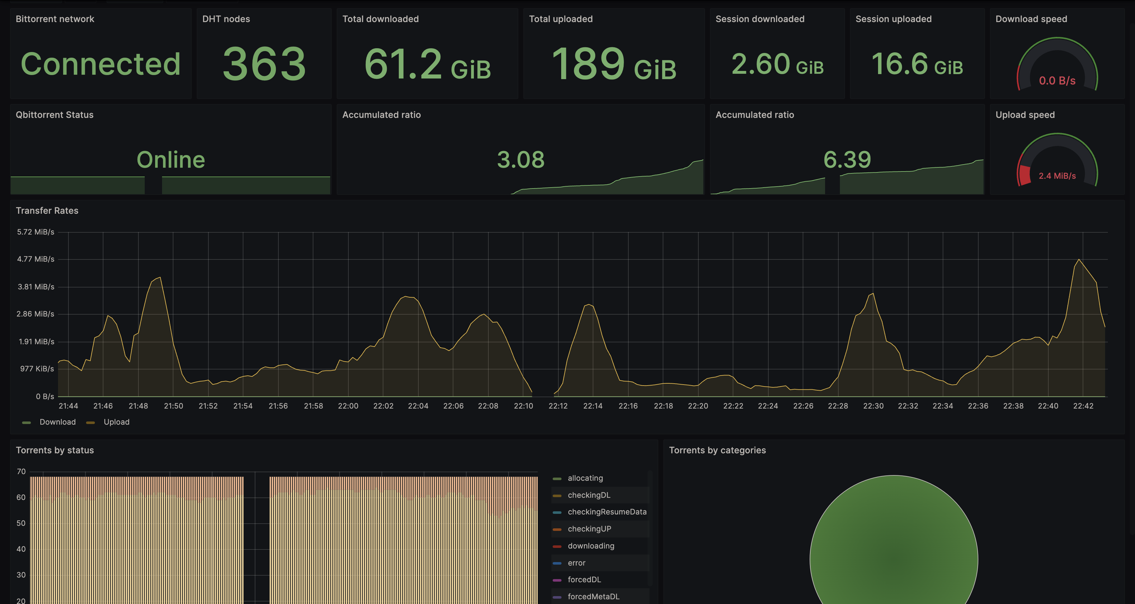Open the Upload speed panel title
The width and height of the screenshot is (1135, 604).
(x=1025, y=114)
